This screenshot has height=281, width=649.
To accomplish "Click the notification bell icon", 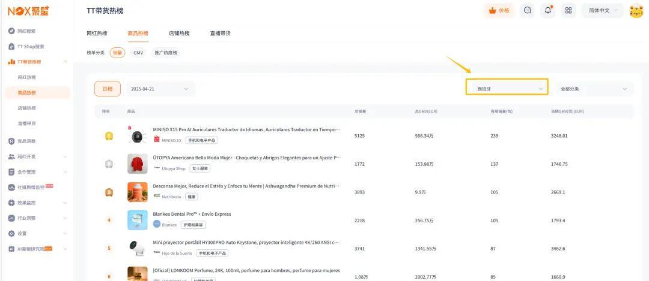I will click(x=547, y=10).
